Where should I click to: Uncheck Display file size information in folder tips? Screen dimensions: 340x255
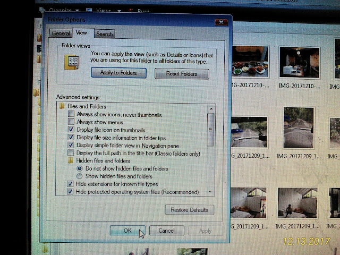pyautogui.click(x=71, y=137)
